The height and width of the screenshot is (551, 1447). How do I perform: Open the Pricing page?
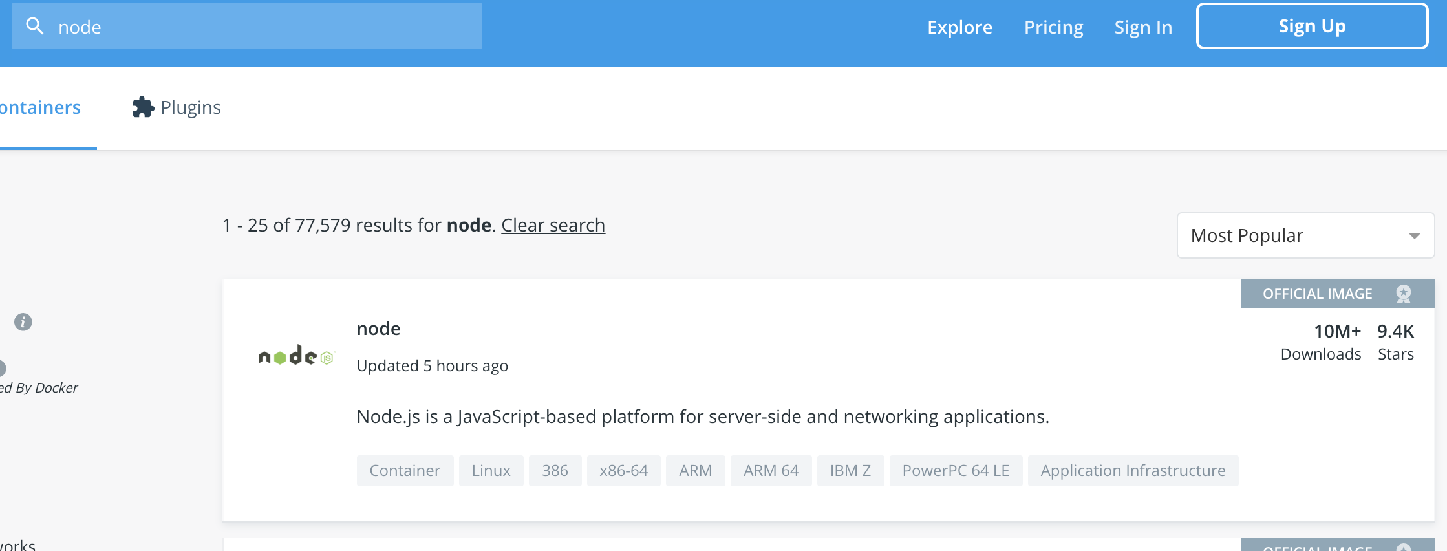click(1053, 27)
